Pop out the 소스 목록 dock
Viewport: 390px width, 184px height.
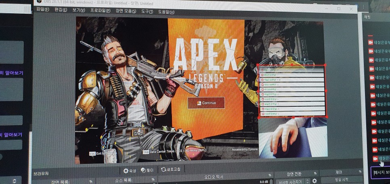click(153, 180)
